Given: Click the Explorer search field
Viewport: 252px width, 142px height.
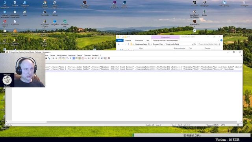Looking at the screenshot, I should point(209,44).
